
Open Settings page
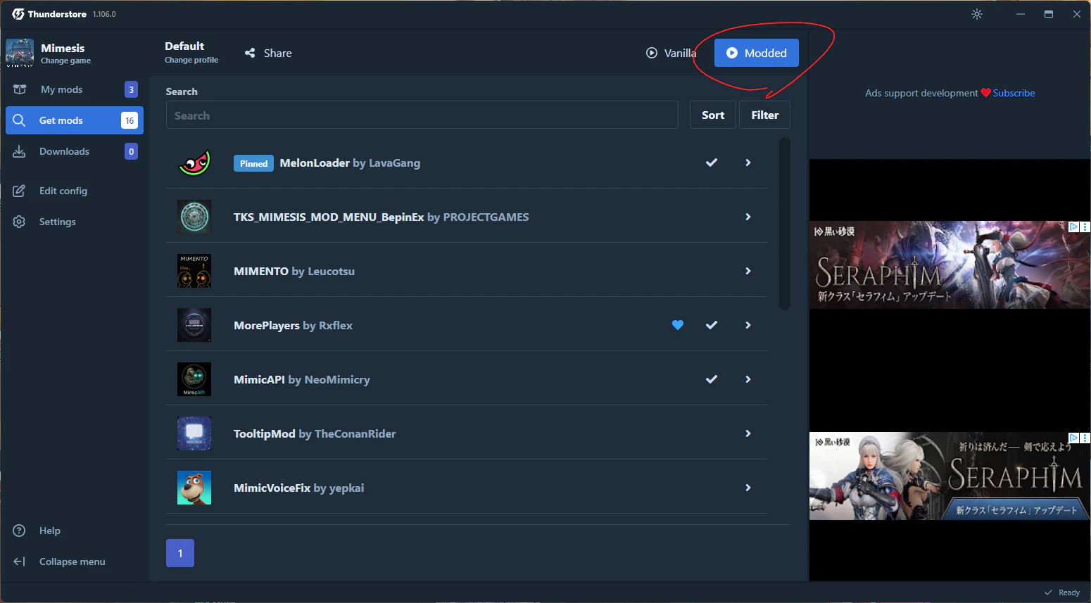[75, 222]
